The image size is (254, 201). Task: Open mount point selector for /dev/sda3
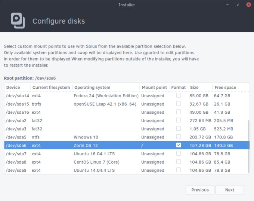tap(153, 129)
